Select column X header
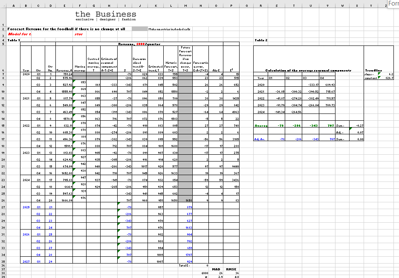Viewport: 399px width, 278px height. coord(357,6)
